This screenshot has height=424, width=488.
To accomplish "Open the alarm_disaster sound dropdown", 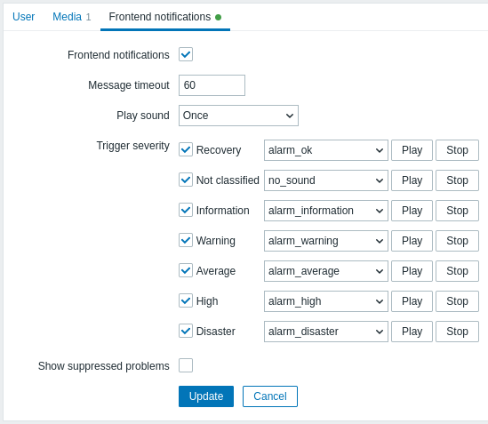I will point(326,332).
